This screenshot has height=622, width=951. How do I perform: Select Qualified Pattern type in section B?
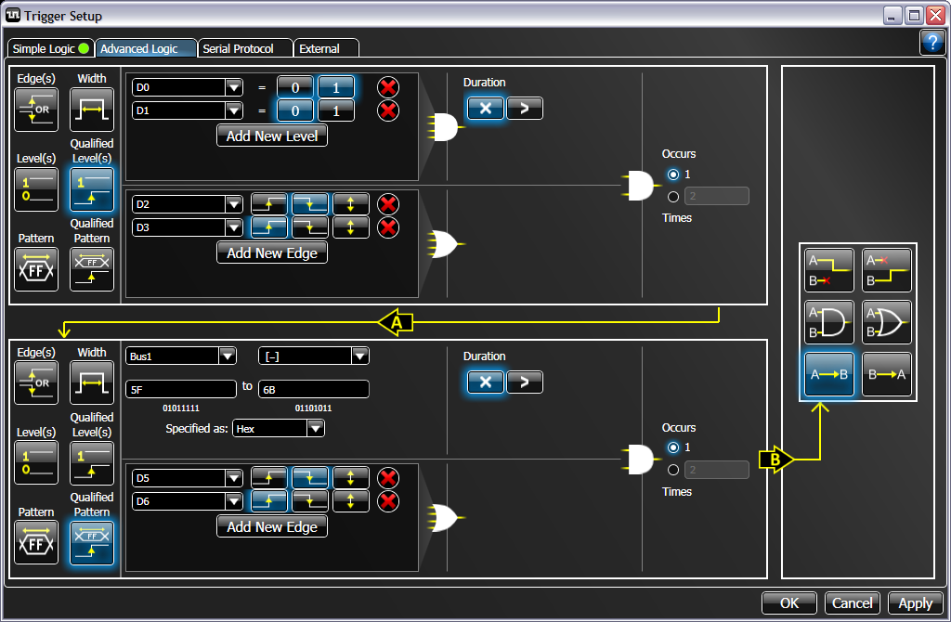92,542
